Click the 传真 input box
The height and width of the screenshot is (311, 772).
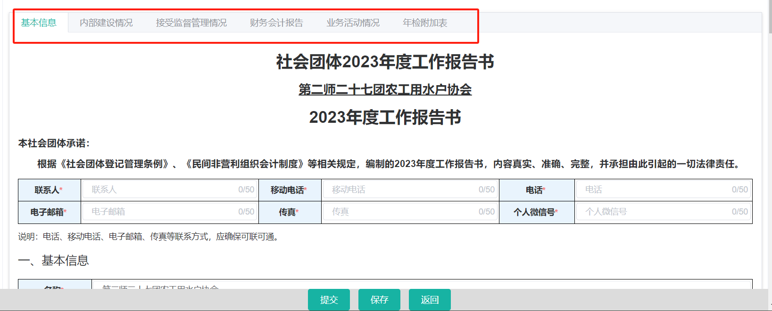(403, 212)
